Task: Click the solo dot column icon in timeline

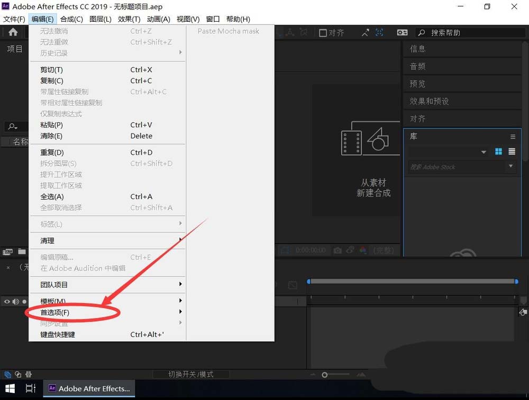Action: [x=24, y=301]
